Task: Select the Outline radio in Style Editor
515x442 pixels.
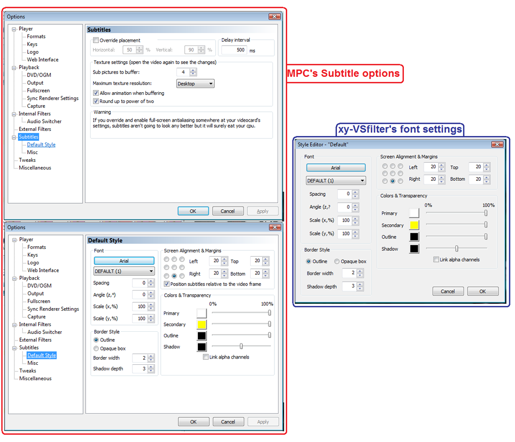Action: (x=308, y=262)
